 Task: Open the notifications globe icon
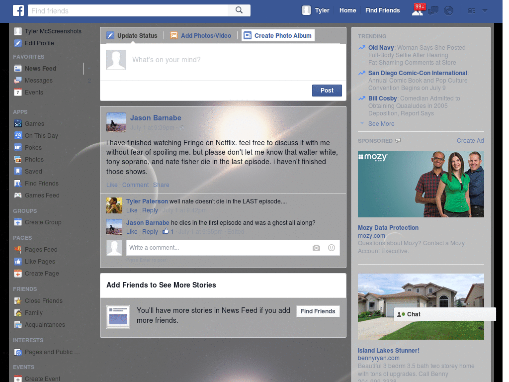[449, 11]
